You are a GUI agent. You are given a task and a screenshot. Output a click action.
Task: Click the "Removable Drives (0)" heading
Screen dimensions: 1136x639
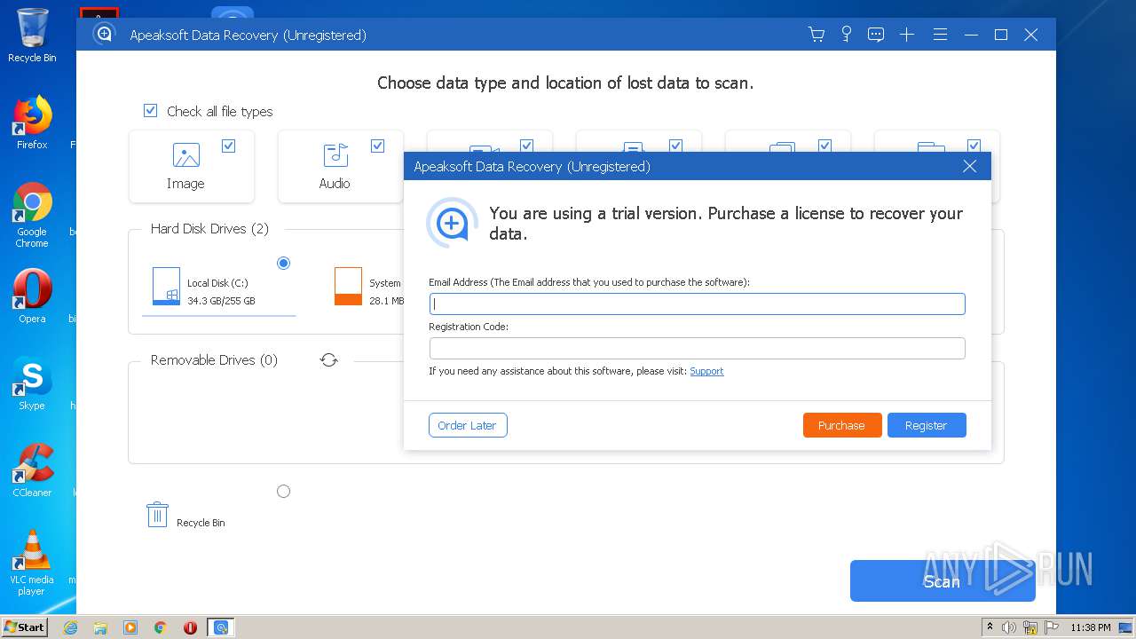214,360
